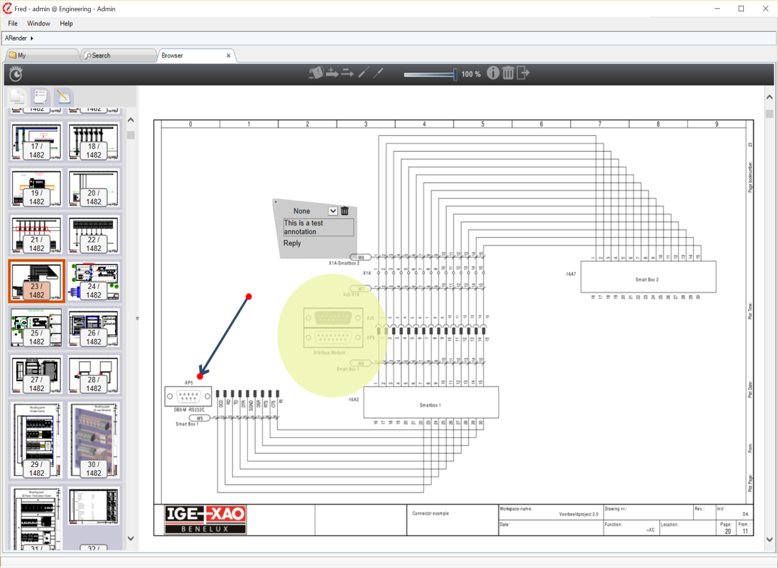Open the File menu
Screen dimensions: 778x568
click(13, 24)
